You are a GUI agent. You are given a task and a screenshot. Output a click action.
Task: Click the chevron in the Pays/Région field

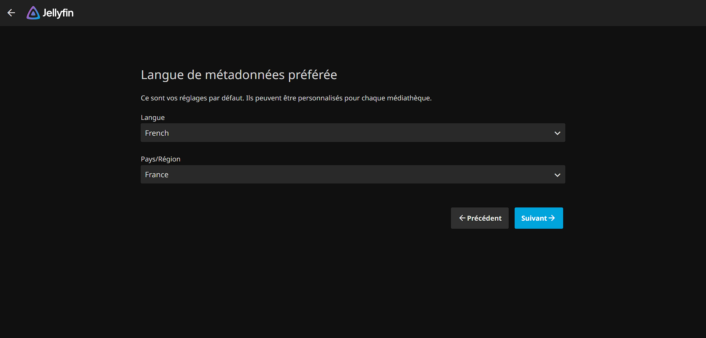tap(557, 175)
